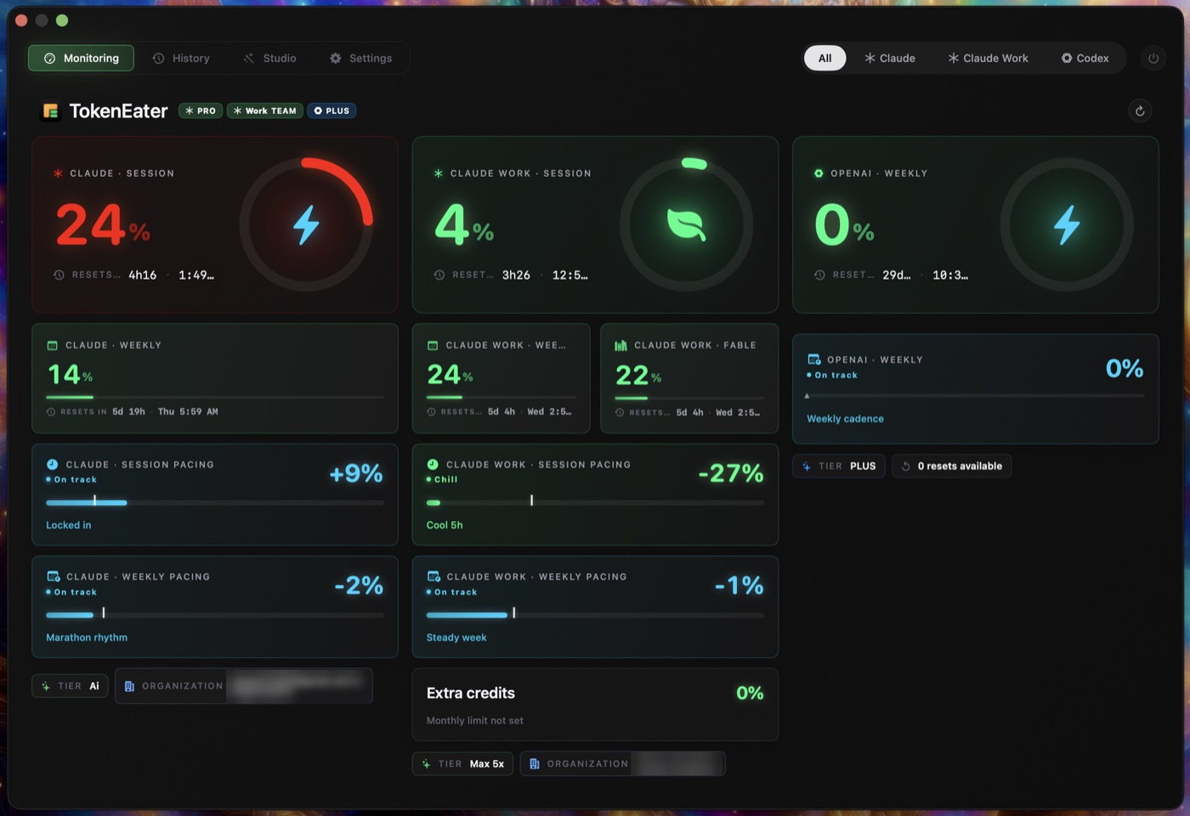Filter by Codex provider

pos(1085,58)
